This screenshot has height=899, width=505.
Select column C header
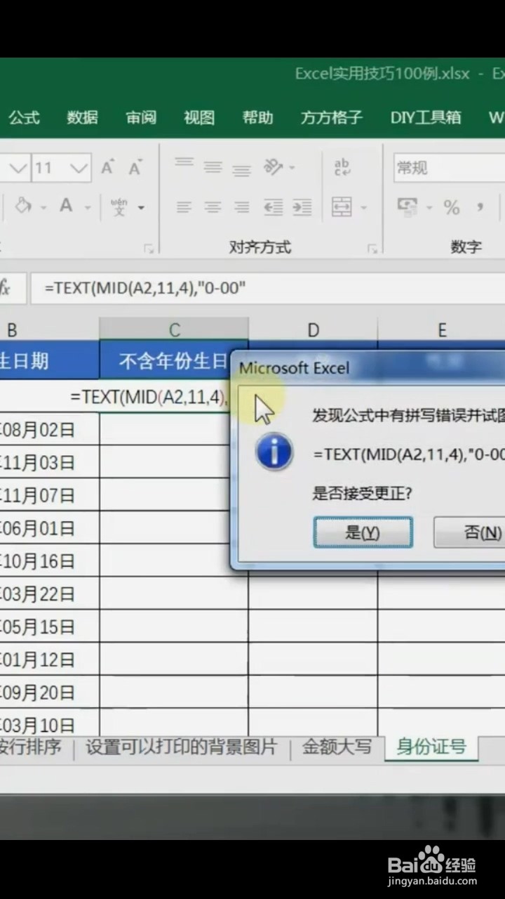pos(174,329)
